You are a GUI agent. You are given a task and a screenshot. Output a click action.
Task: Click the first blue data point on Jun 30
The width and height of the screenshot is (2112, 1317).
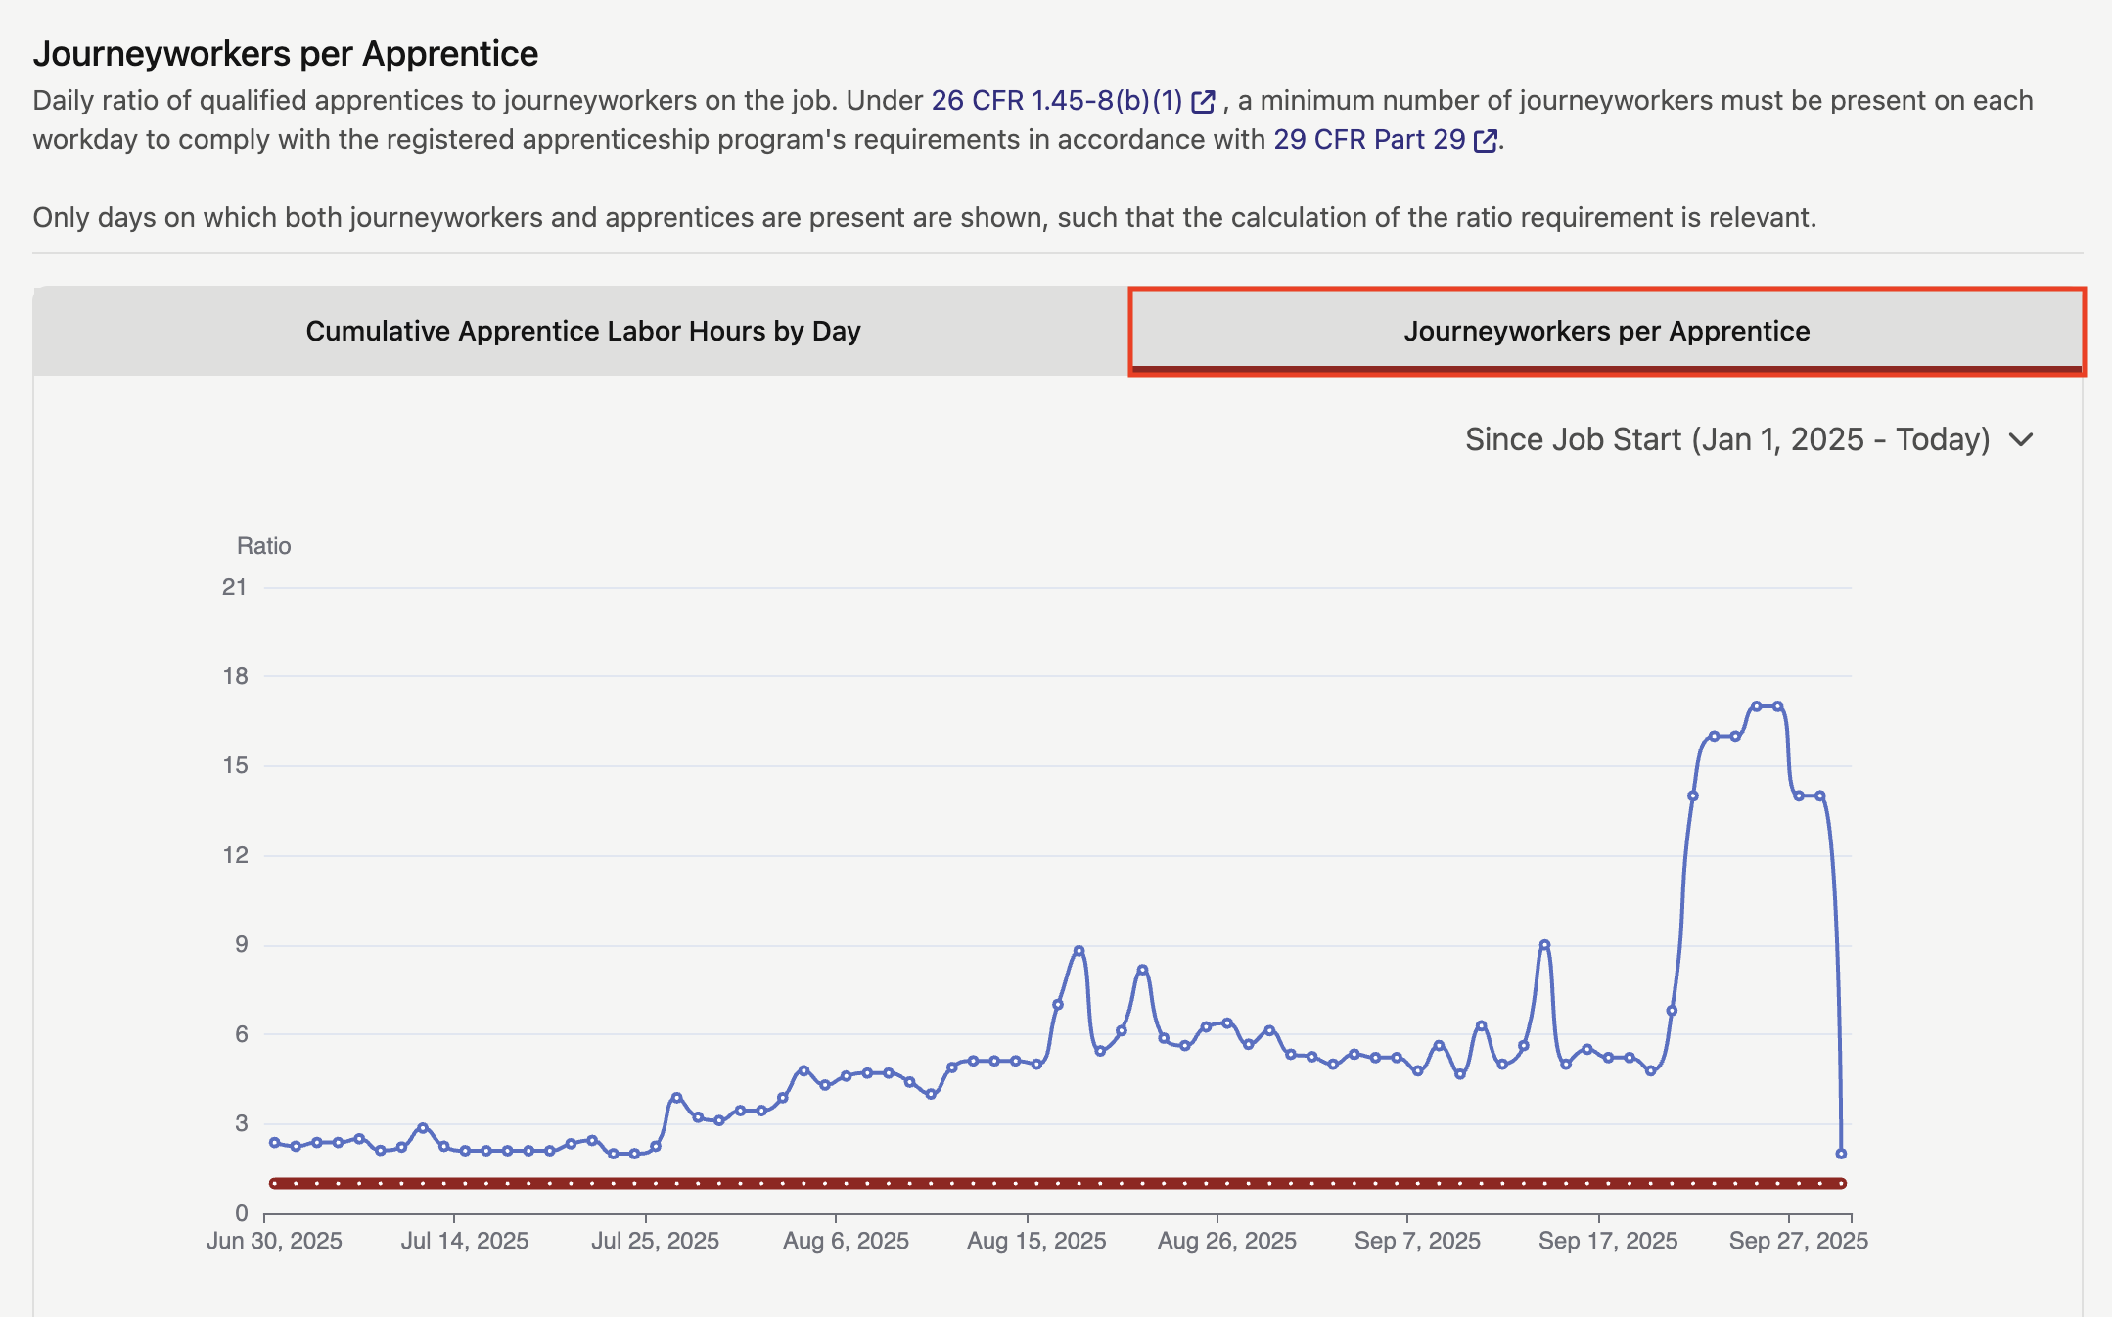[275, 1142]
